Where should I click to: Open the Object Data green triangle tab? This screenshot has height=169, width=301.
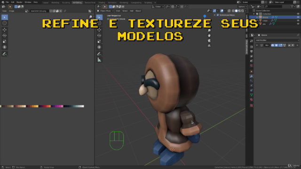tap(252, 95)
